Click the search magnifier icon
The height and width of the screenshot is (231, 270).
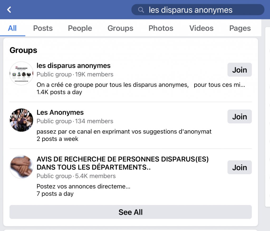pos(141,10)
